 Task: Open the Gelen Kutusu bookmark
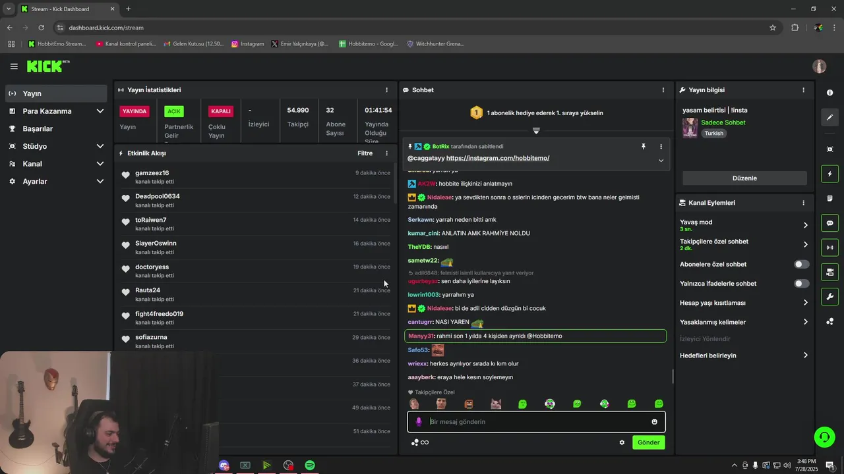pyautogui.click(x=193, y=44)
